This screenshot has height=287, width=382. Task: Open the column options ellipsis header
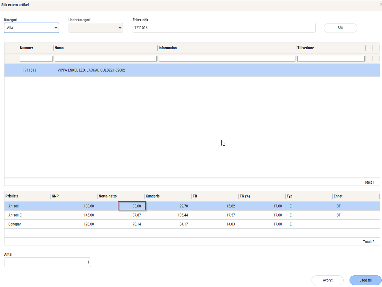coord(368,48)
